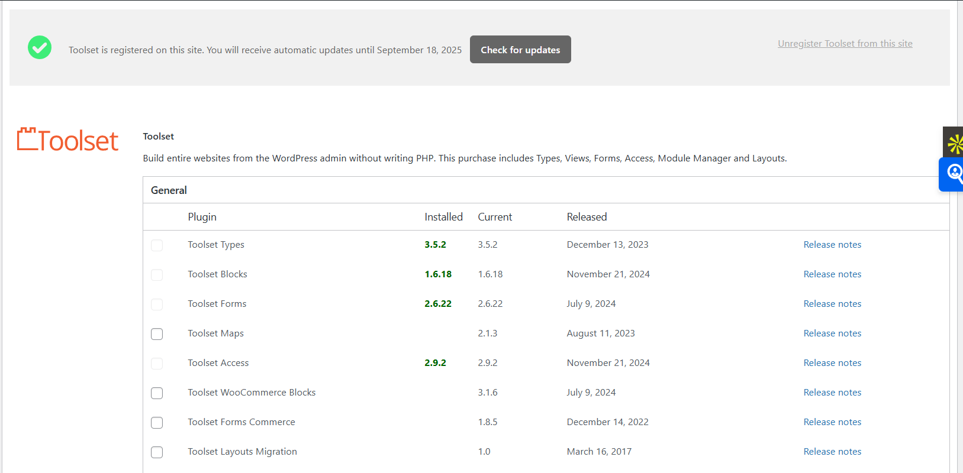The image size is (963, 473).
Task: Select the Toolset Access plugin name
Action: coord(218,363)
